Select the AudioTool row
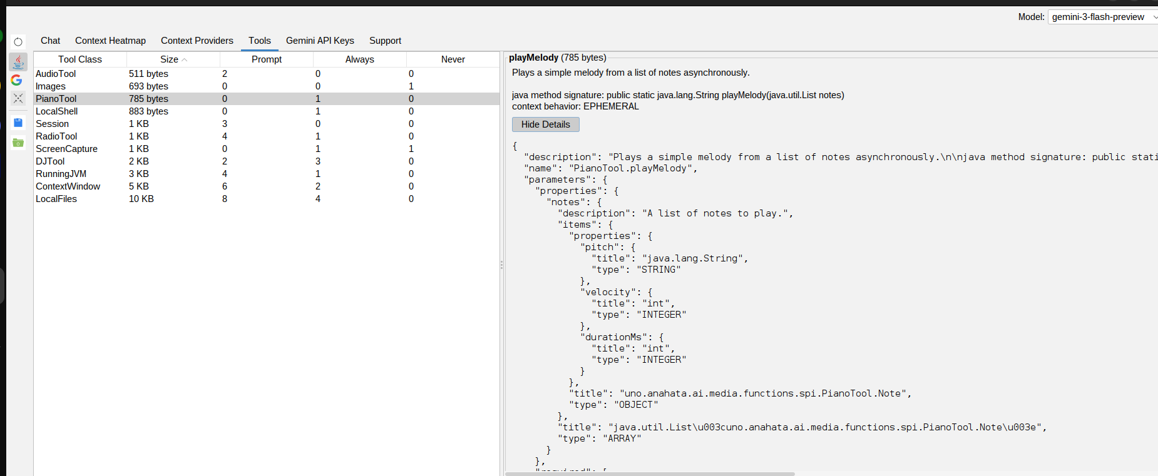 pos(56,74)
